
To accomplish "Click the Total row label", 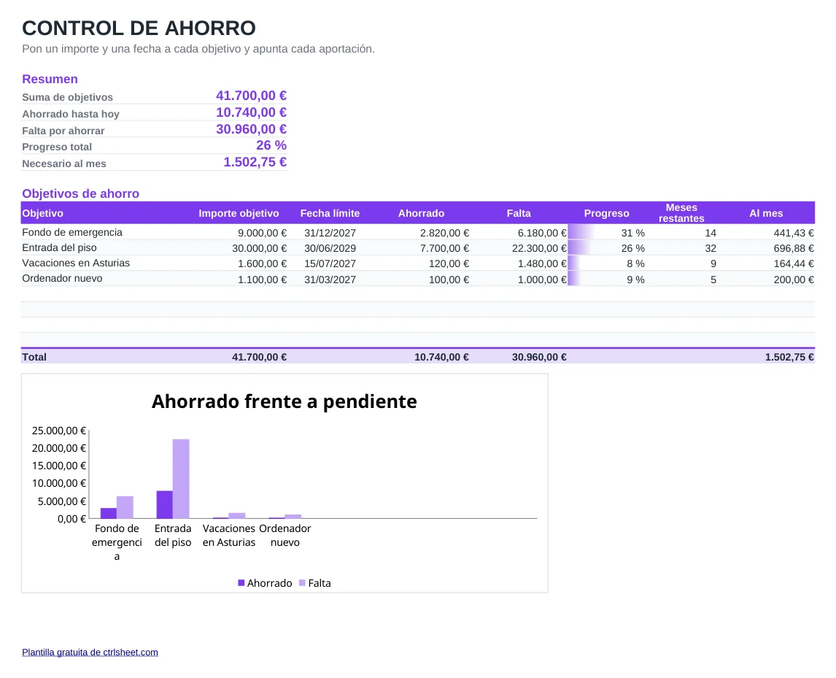I will coord(34,357).
